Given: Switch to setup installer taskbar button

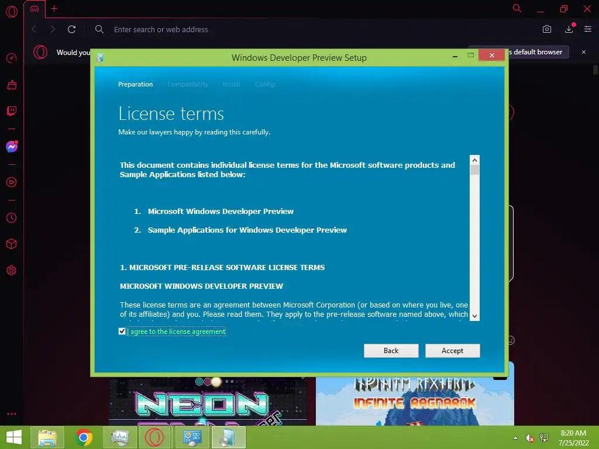Looking at the screenshot, I should 229,437.
